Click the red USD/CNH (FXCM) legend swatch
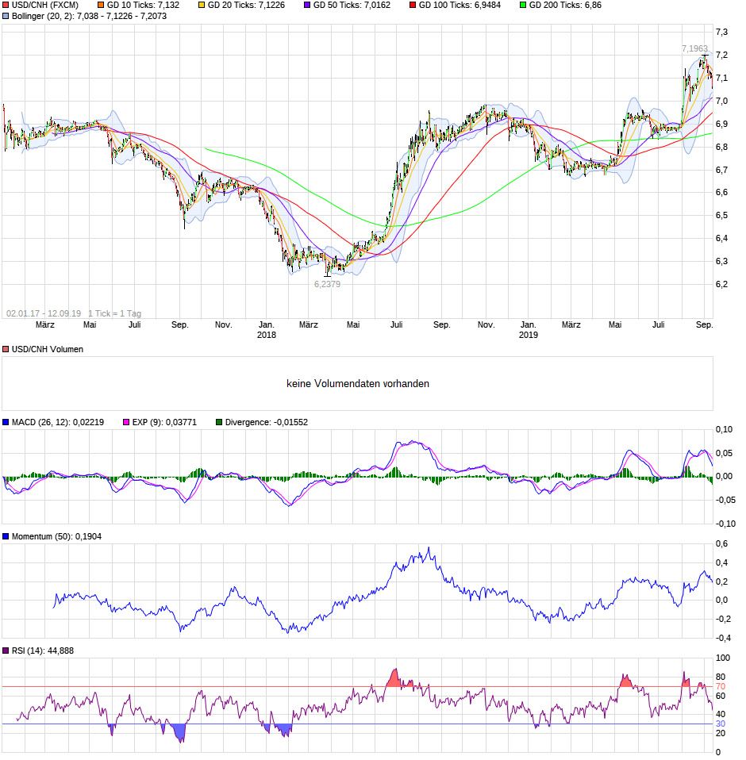 pyautogui.click(x=6, y=6)
